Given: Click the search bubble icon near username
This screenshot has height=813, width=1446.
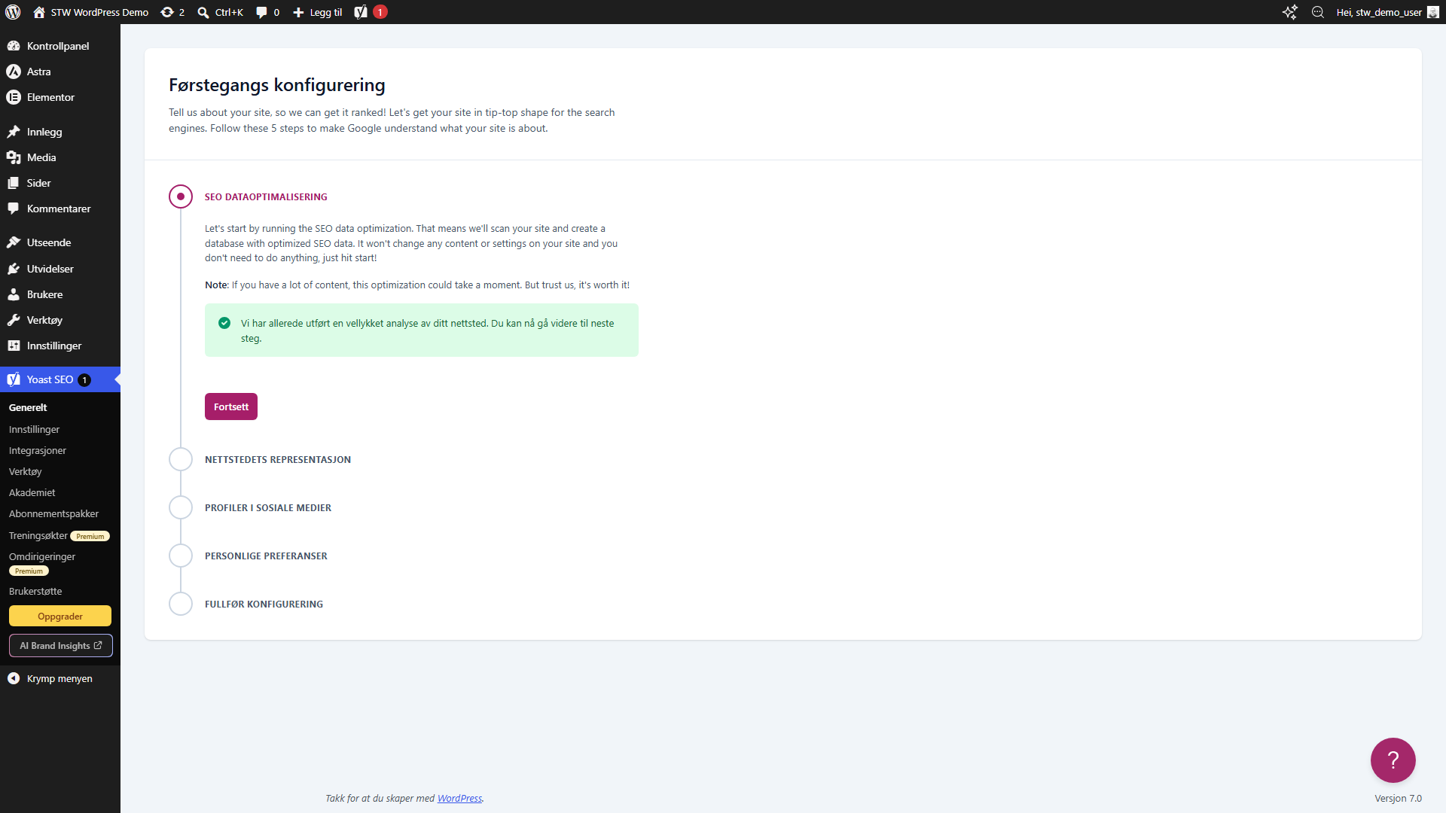Looking at the screenshot, I should click(x=1318, y=12).
